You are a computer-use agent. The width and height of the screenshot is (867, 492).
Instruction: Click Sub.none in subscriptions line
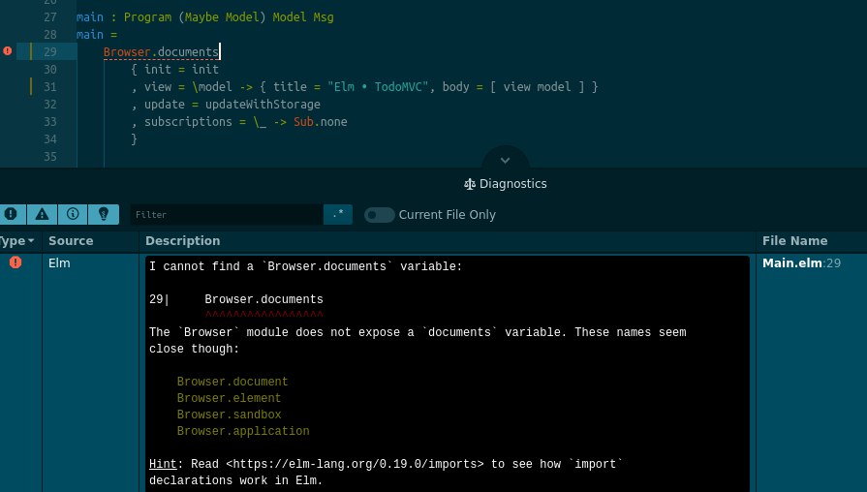tap(320, 122)
